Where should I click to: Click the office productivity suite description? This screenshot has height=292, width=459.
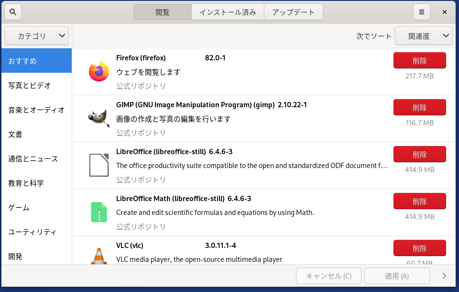pyautogui.click(x=252, y=166)
